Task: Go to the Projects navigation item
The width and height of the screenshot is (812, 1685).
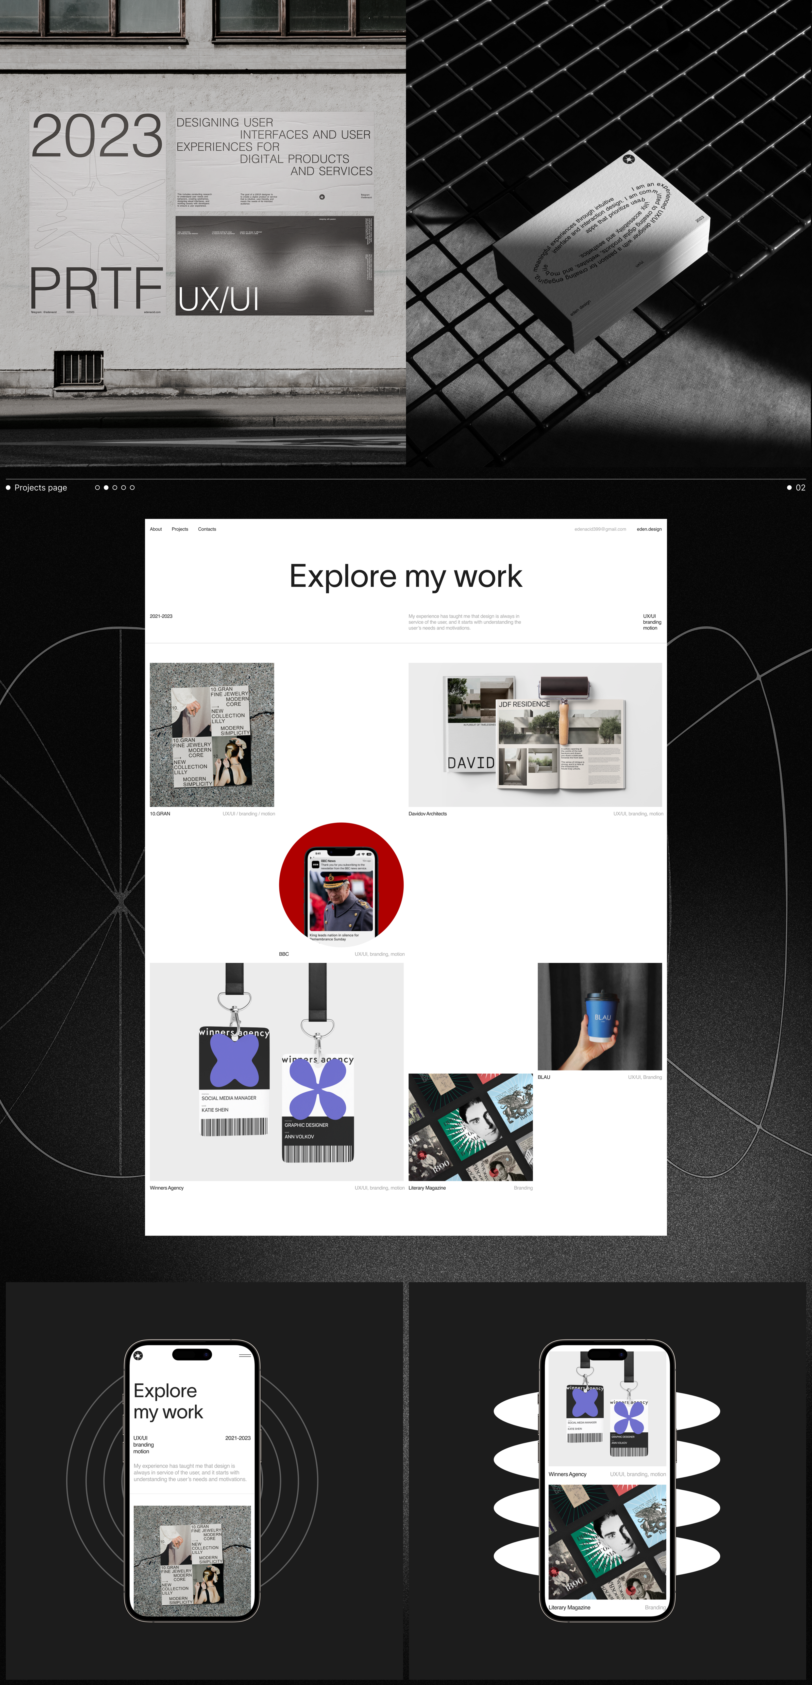Action: click(x=180, y=529)
